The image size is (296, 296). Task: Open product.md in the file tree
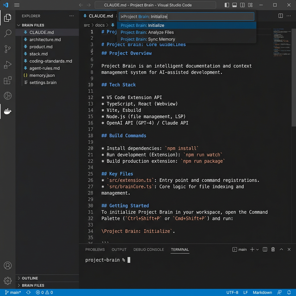pyautogui.click(x=47, y=47)
